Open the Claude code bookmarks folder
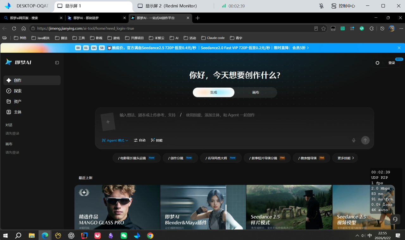405x240 pixels. [213, 38]
